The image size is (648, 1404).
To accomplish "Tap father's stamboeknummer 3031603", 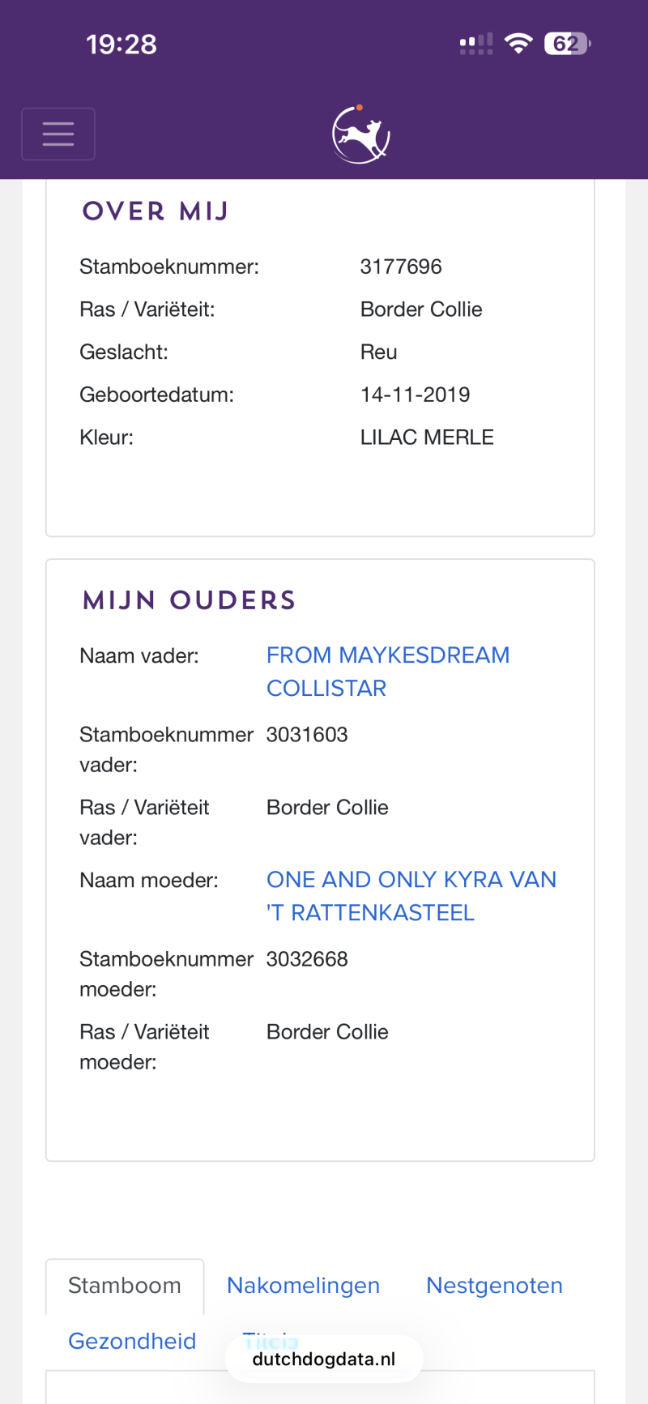I will tap(307, 735).
